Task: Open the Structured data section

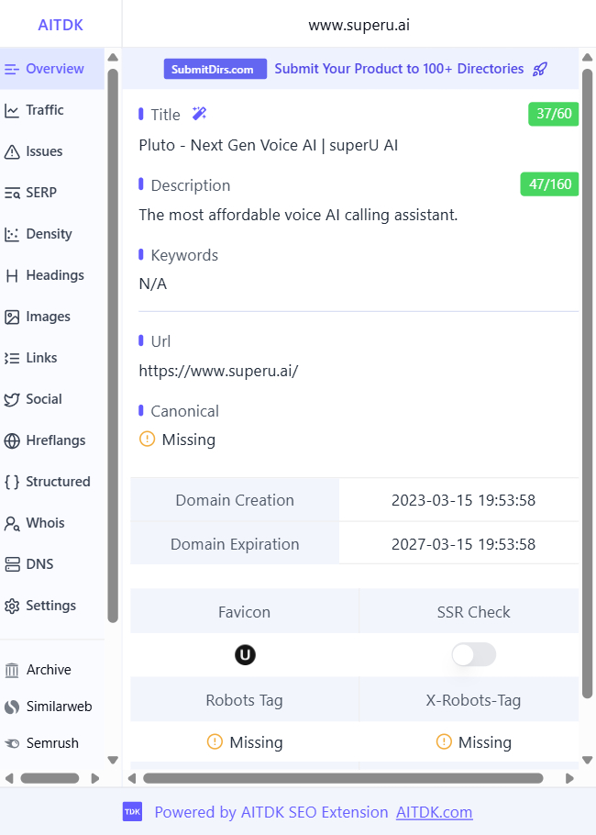Action: [x=57, y=482]
